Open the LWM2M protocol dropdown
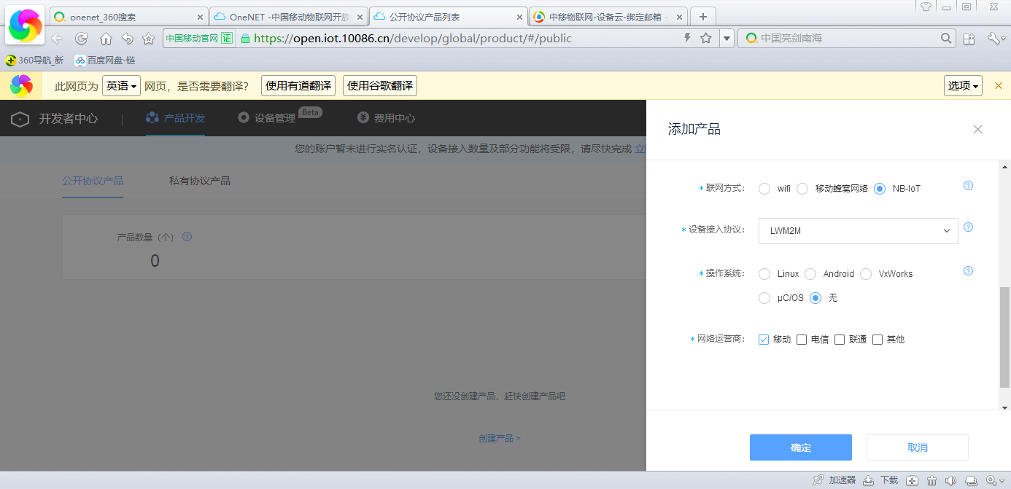1011x489 pixels. (859, 231)
